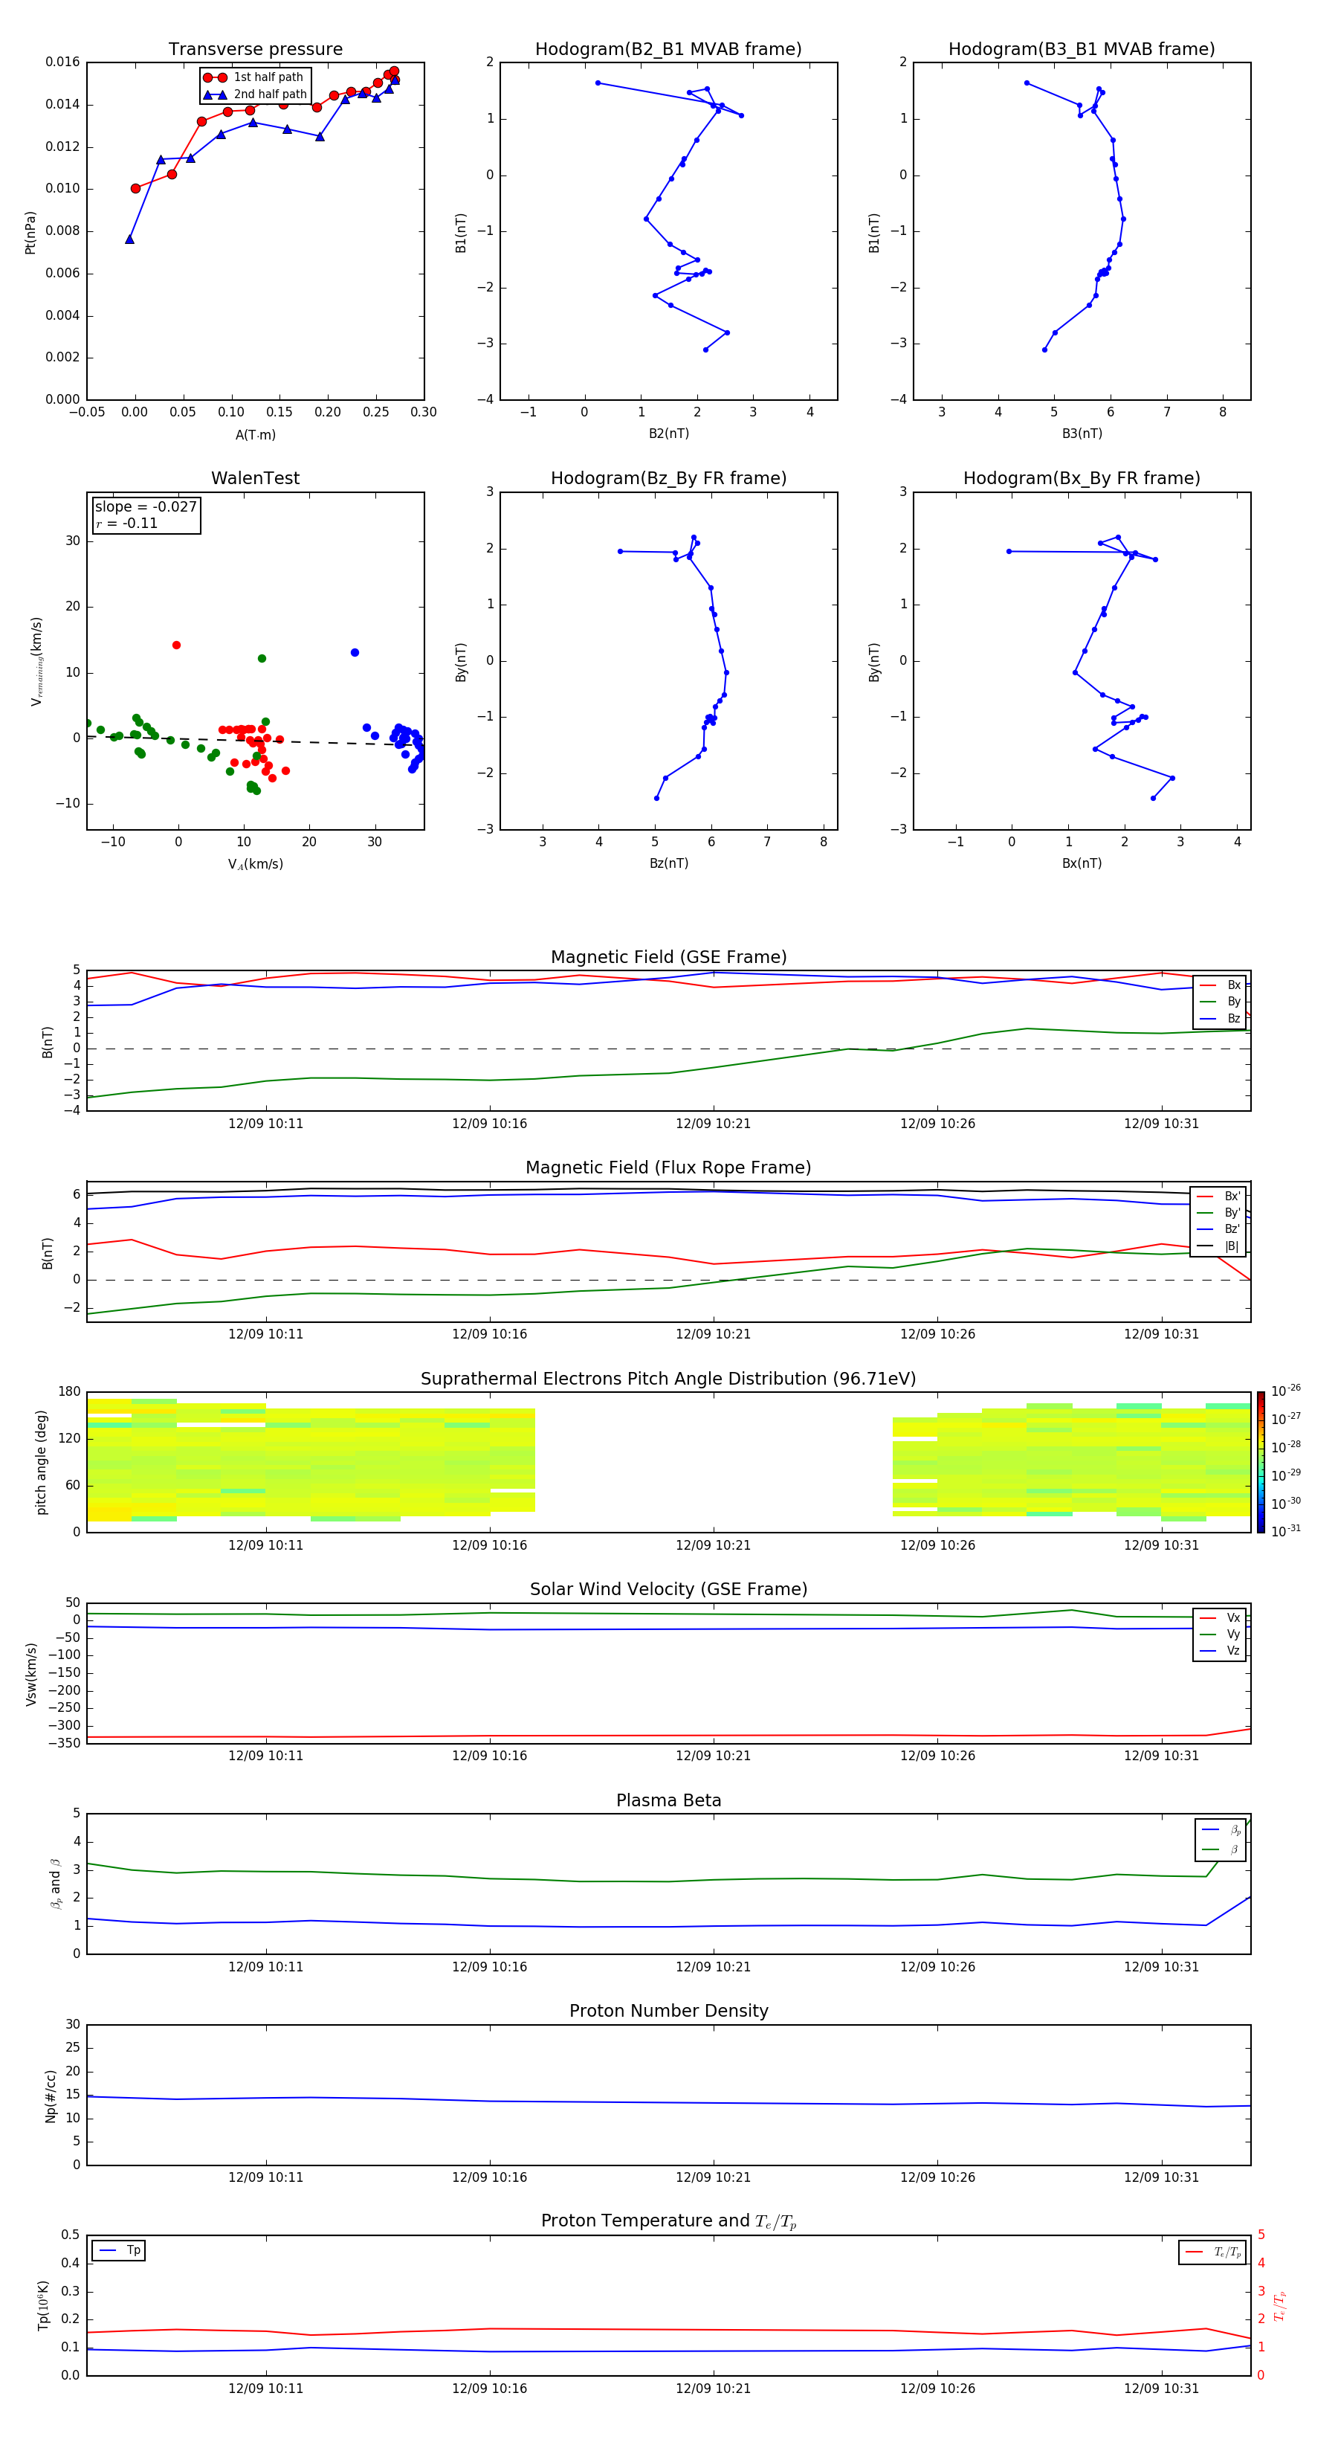Click the "Transverse pressure" plot title
This screenshot has width=1338, height=2454.
(255, 50)
